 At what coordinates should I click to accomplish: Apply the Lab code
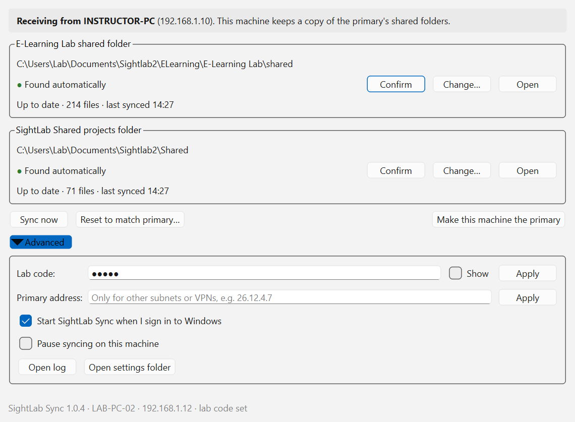527,273
